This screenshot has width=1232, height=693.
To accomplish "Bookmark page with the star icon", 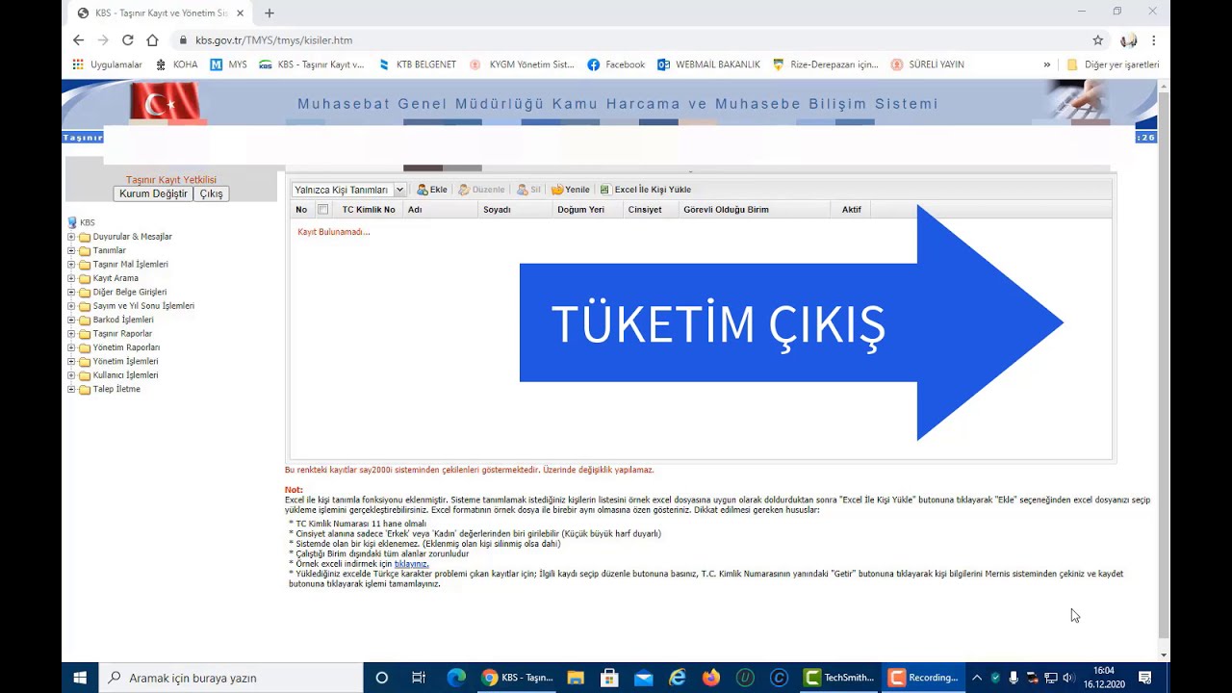I will click(1098, 40).
